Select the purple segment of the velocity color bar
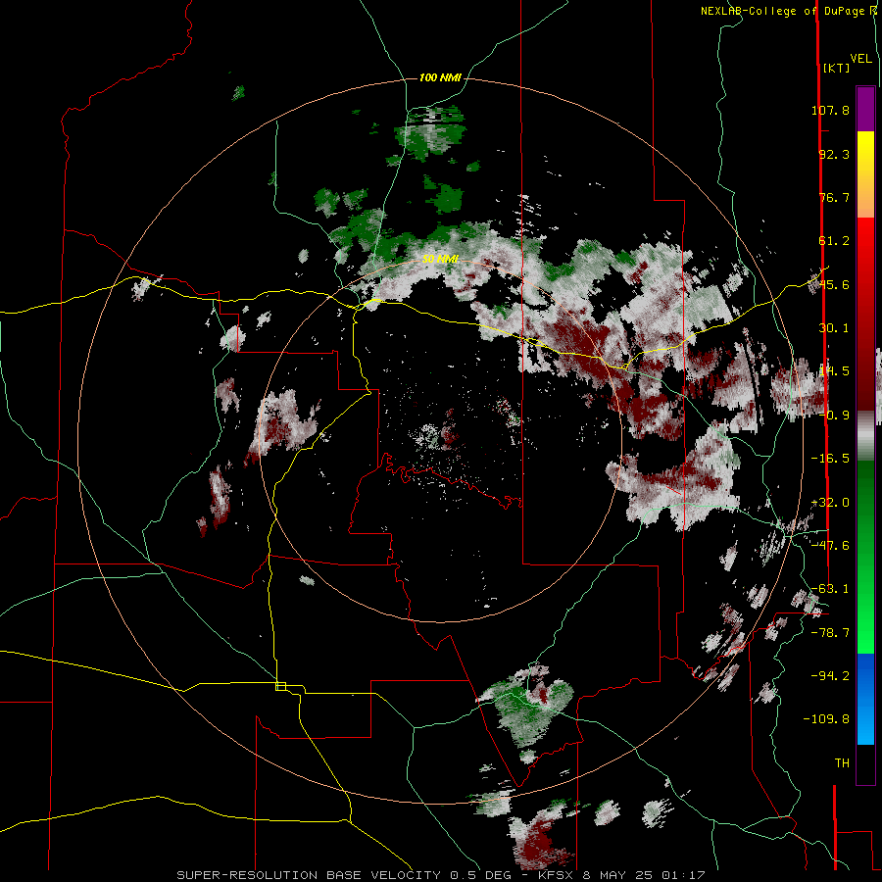The image size is (882, 882). [x=865, y=110]
